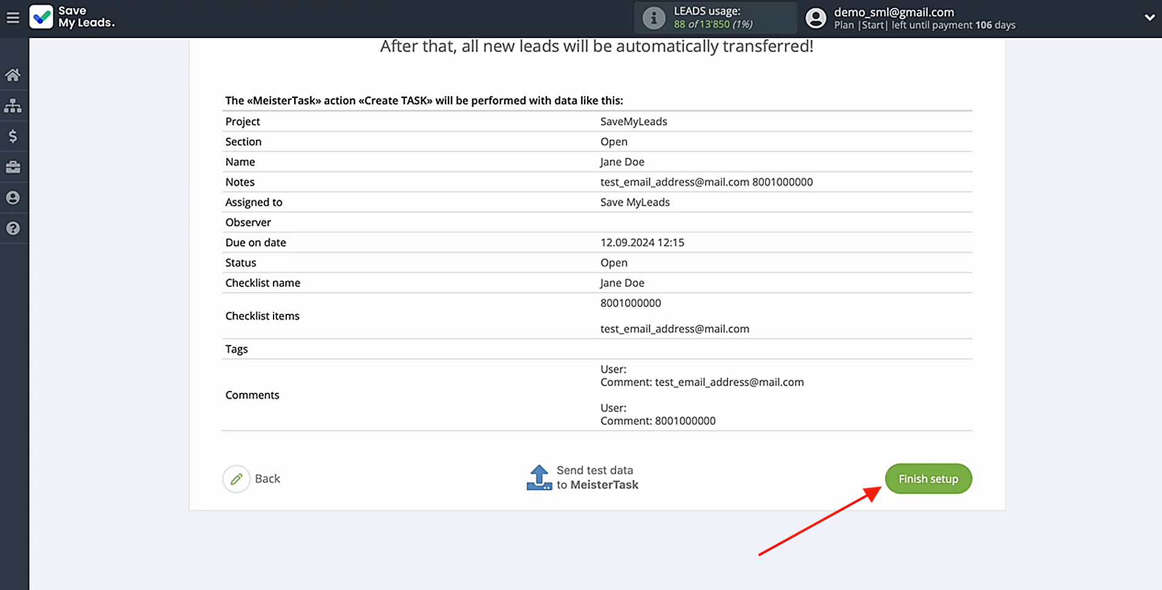Click the due date 12.09.2024 12:15
Viewport: 1162px width, 590px height.
(642, 243)
